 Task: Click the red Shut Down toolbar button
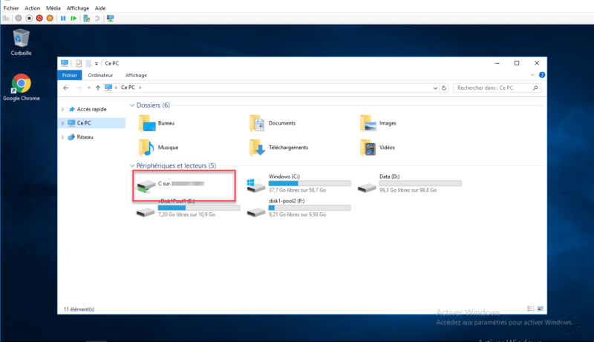click(39, 18)
